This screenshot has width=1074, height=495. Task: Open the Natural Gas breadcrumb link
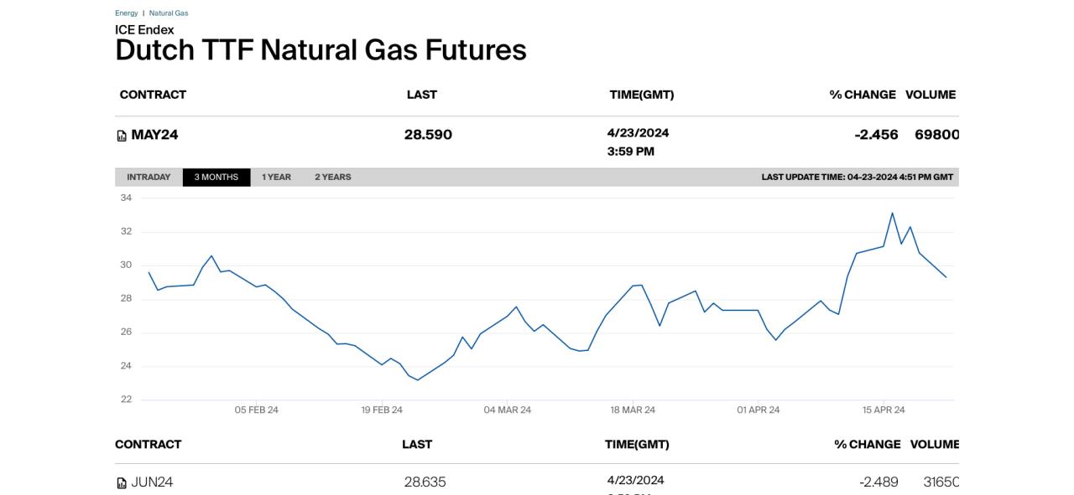[x=169, y=13]
